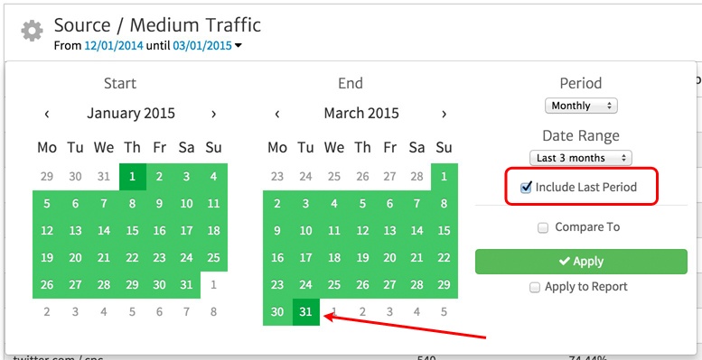The width and height of the screenshot is (702, 360).
Task: Check the Apply to Report option
Action: pyautogui.click(x=535, y=288)
